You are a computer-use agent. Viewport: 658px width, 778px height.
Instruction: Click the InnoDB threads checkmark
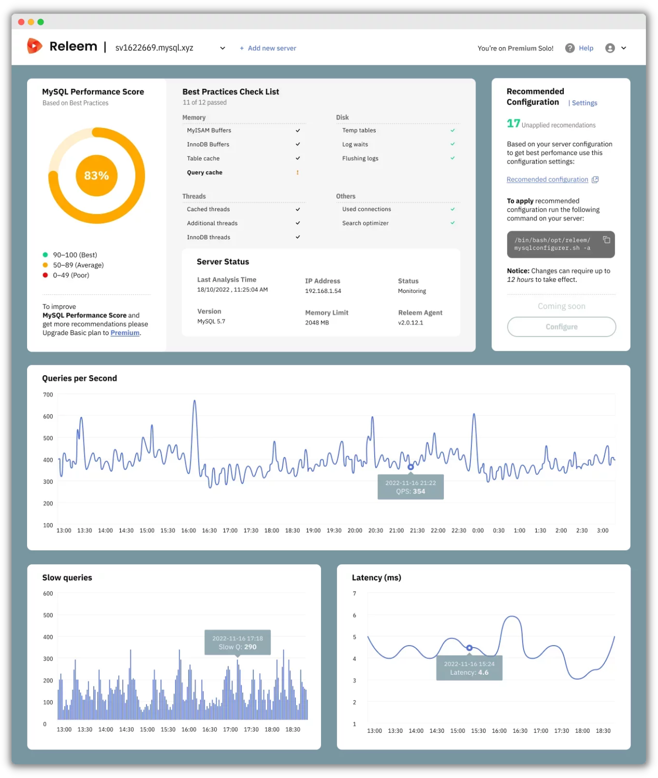point(298,237)
